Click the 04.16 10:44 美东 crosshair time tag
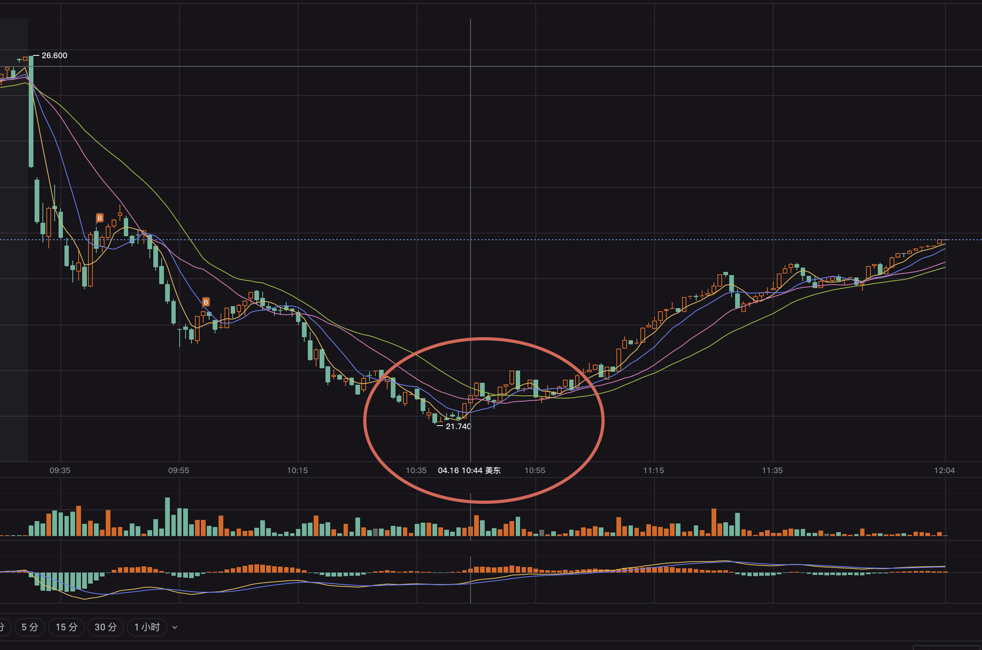Image resolution: width=982 pixels, height=650 pixels. pos(469,470)
